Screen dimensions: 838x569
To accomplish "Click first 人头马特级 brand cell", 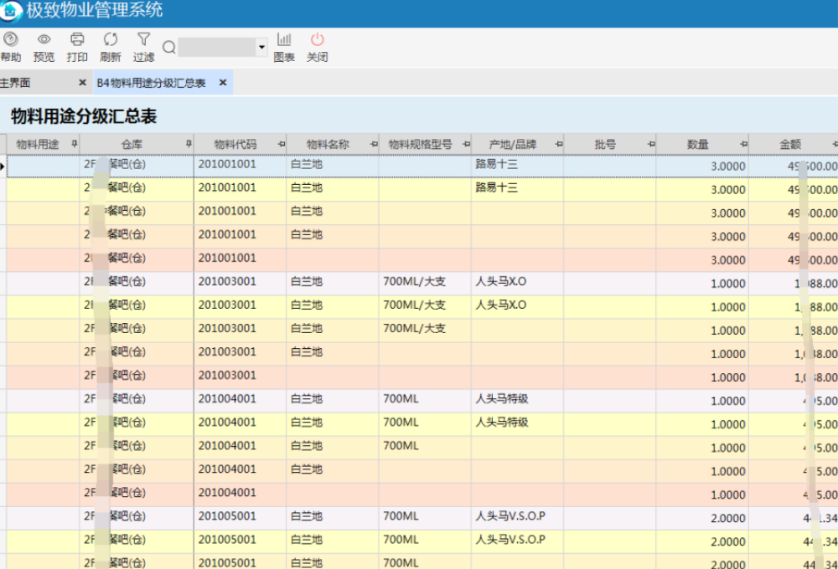I will [502, 399].
